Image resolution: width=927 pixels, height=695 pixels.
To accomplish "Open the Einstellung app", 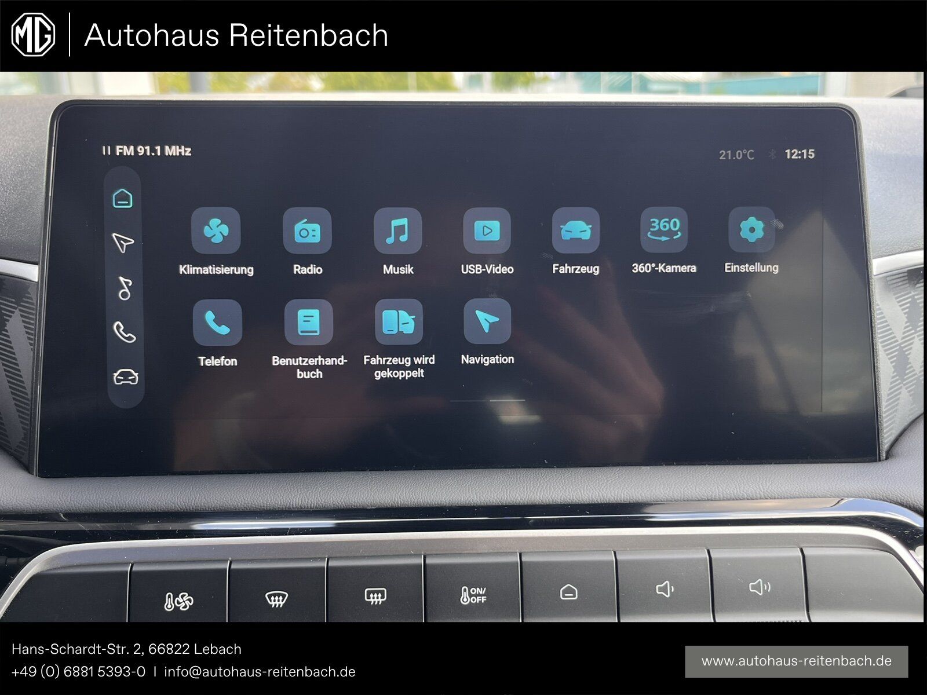I will coord(751,231).
